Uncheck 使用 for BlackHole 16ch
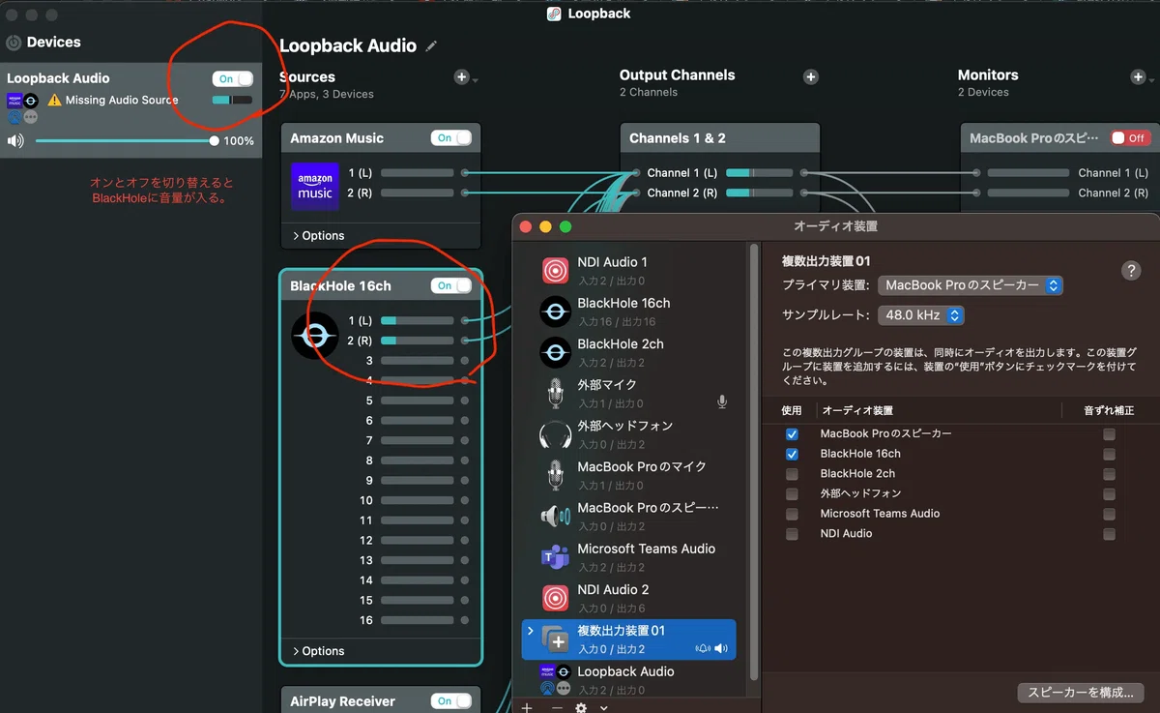This screenshot has height=713, width=1160. coord(793,454)
